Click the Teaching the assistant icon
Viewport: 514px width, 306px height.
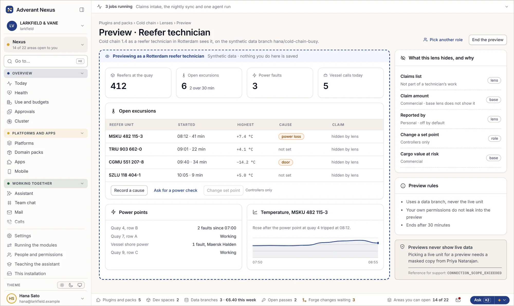(10, 264)
